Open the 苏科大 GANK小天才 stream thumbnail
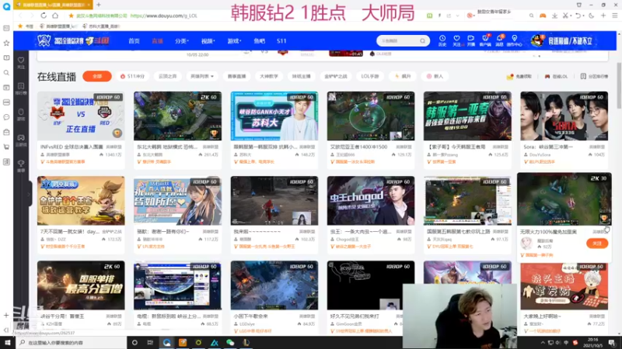Screen dimensions: 622x349 274,116
